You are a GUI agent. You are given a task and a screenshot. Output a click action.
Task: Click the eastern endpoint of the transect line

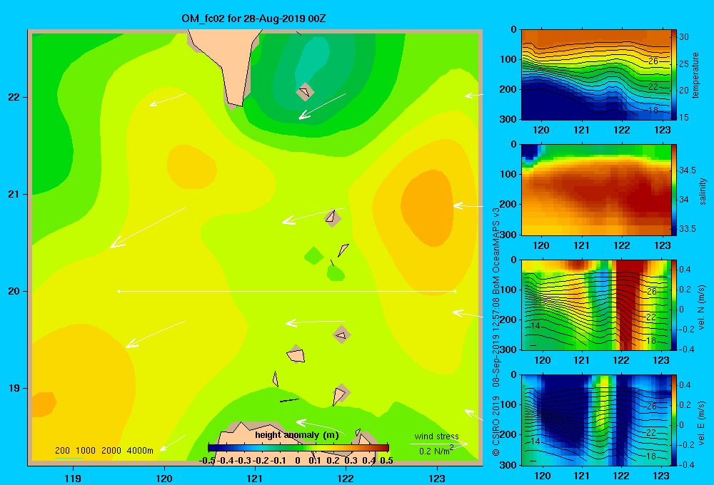click(455, 291)
